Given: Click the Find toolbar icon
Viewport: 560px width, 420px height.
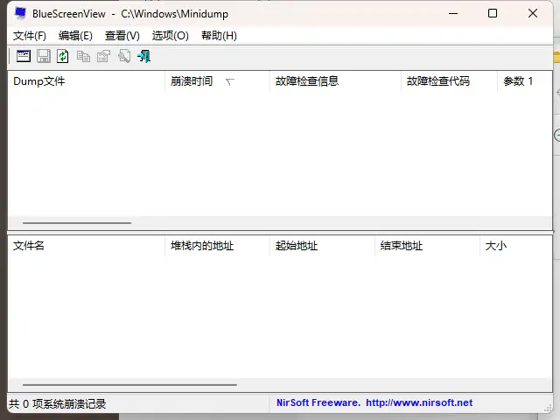Looking at the screenshot, I should 124,56.
